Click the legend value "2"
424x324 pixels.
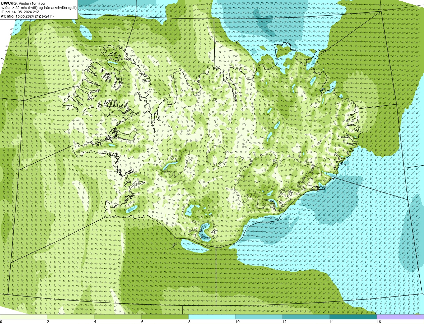coord(48,322)
